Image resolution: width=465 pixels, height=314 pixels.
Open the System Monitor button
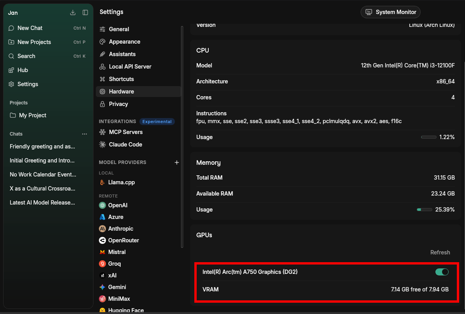pos(390,12)
